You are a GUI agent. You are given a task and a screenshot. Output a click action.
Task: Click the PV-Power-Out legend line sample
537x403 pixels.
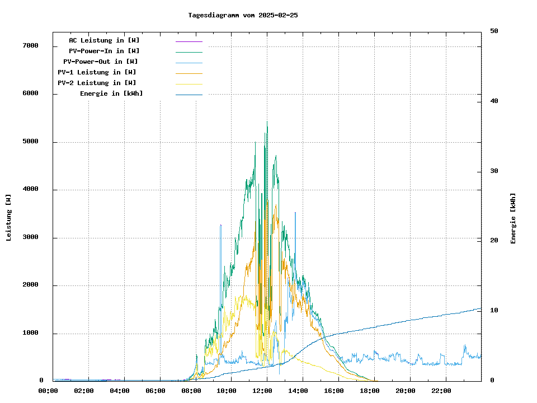coord(189,63)
